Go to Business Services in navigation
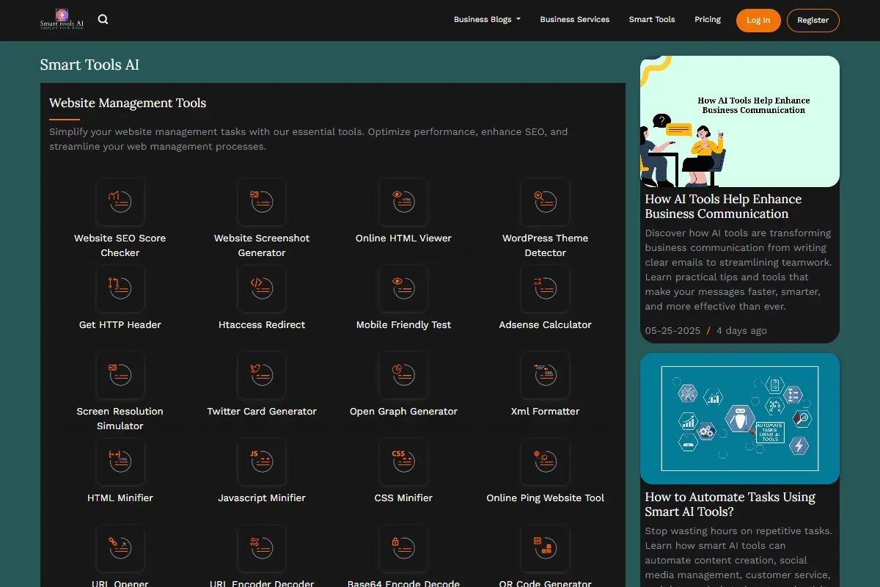 point(575,20)
